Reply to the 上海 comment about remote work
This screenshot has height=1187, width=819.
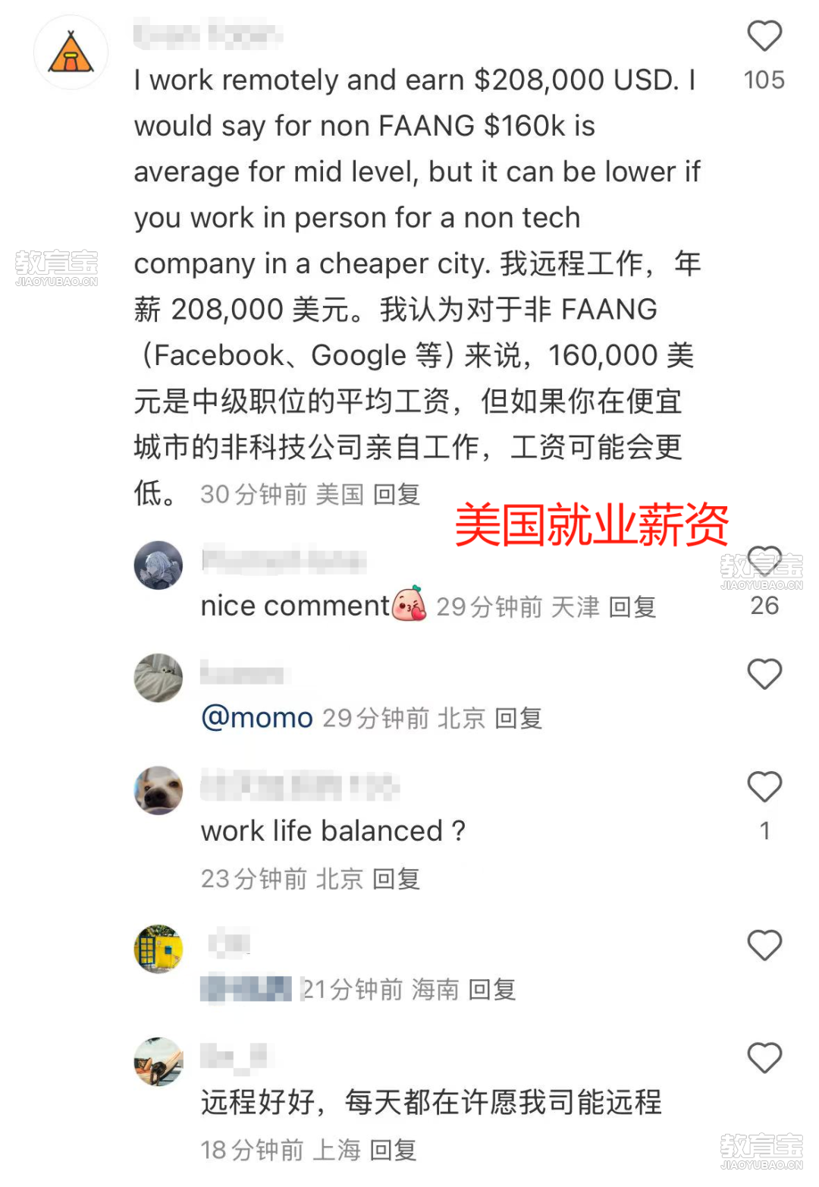pos(393,1151)
